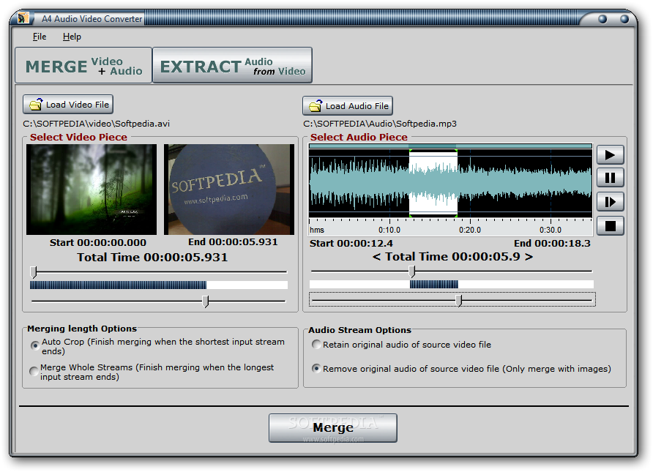Click the 0:10.0 mark on waveform timeline
This screenshot has height=472, width=653.
tap(389, 231)
